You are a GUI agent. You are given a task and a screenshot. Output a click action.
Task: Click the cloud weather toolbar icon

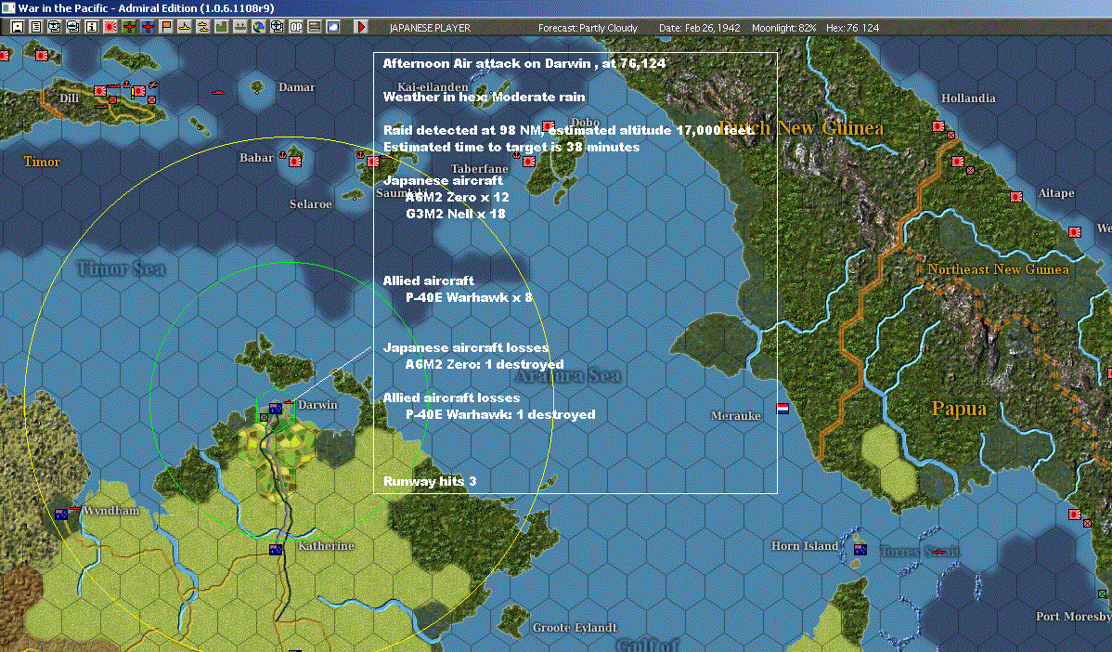coord(332,27)
